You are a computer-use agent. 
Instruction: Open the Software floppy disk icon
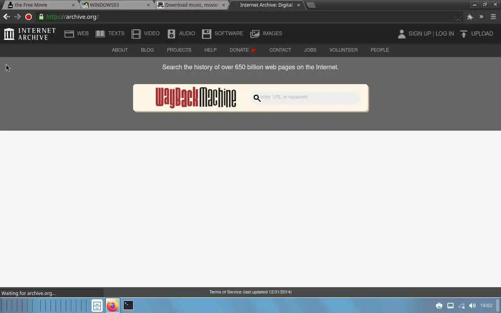tap(206, 34)
